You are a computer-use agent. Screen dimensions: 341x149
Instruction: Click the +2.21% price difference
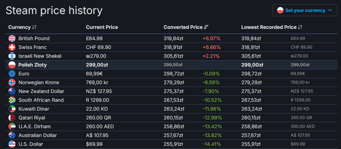[211, 56]
